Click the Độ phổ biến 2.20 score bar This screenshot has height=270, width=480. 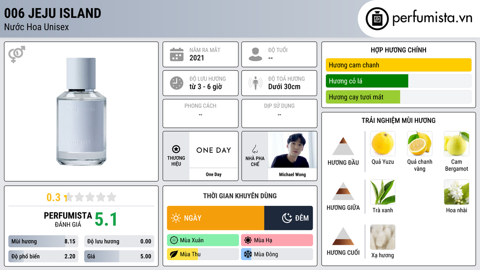43,256
